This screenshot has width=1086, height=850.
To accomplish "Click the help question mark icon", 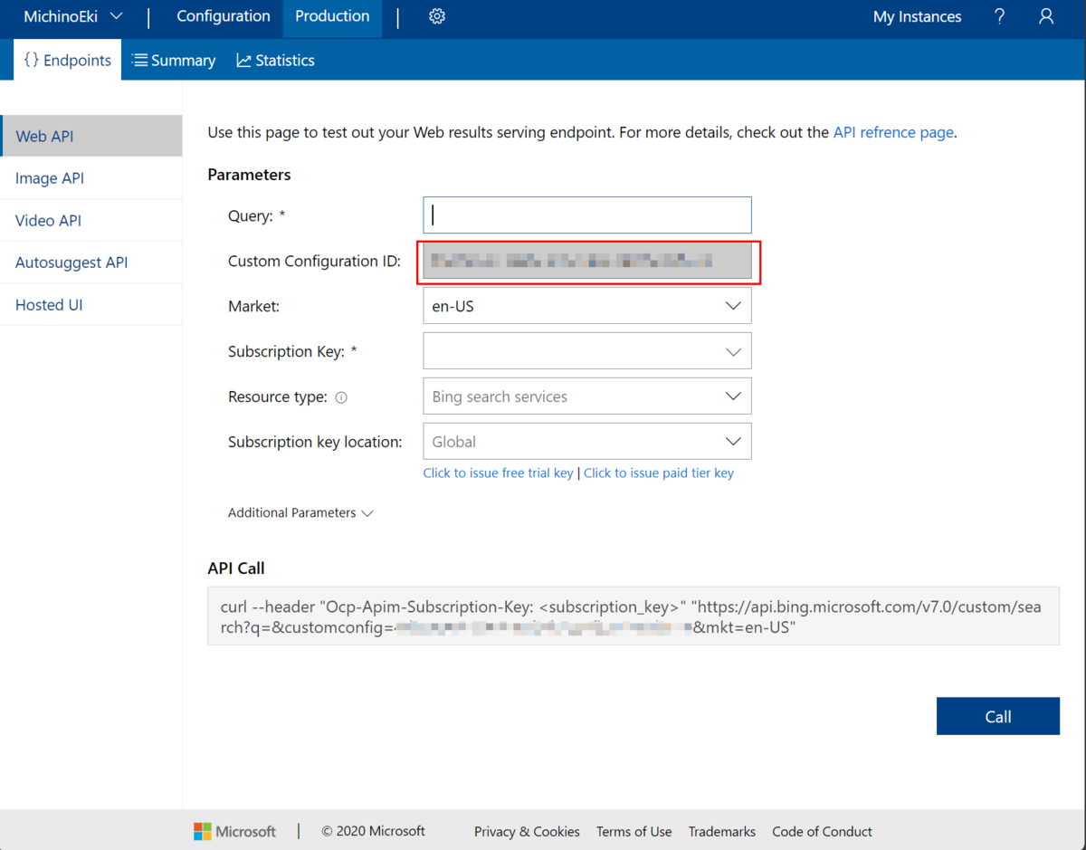I will tap(999, 16).
